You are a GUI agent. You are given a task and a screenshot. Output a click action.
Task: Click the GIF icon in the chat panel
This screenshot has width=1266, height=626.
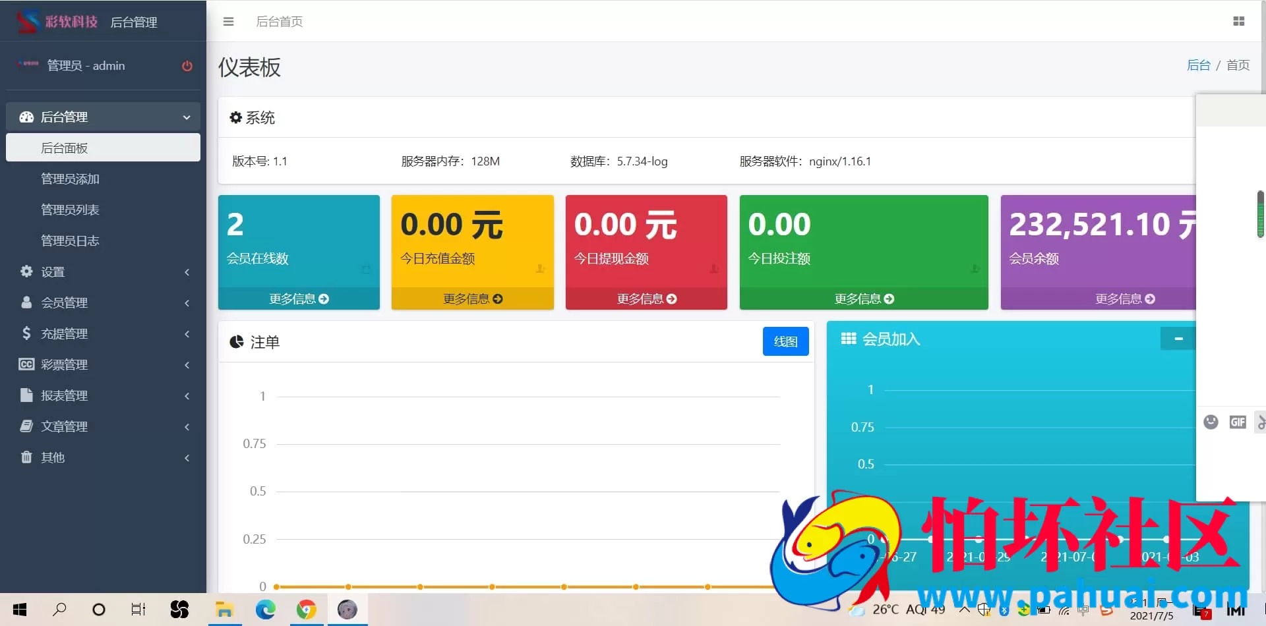tap(1238, 422)
